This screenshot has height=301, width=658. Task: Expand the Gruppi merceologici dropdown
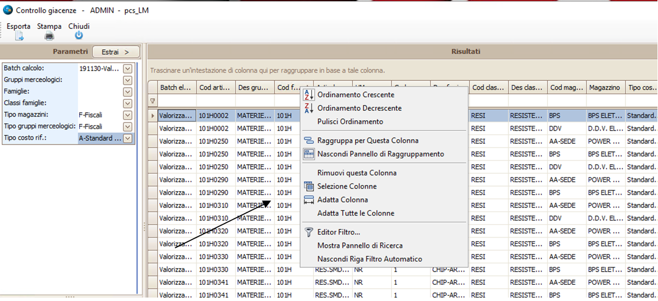pos(128,80)
